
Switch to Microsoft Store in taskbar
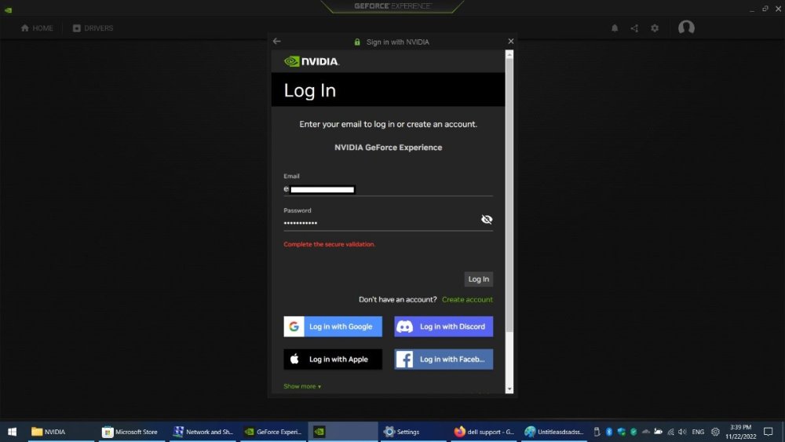130,432
